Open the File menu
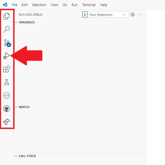Screen dimensions: 165x165 (14, 5)
